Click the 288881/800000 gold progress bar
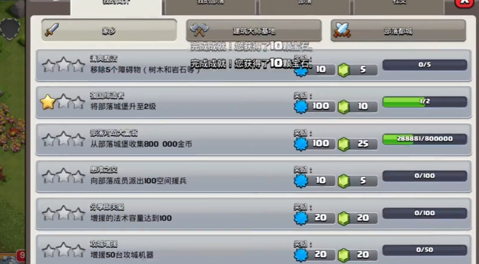 [x=425, y=139]
